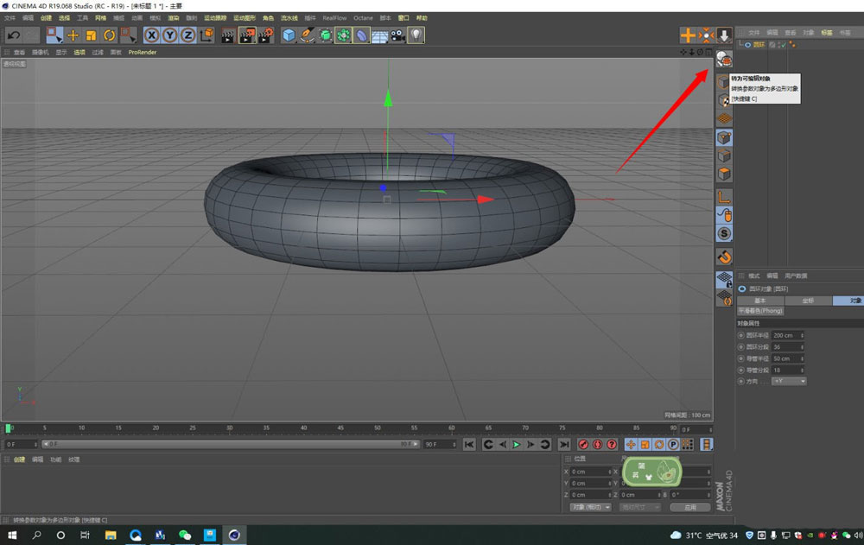Click the 应用 apply button

coord(689,507)
